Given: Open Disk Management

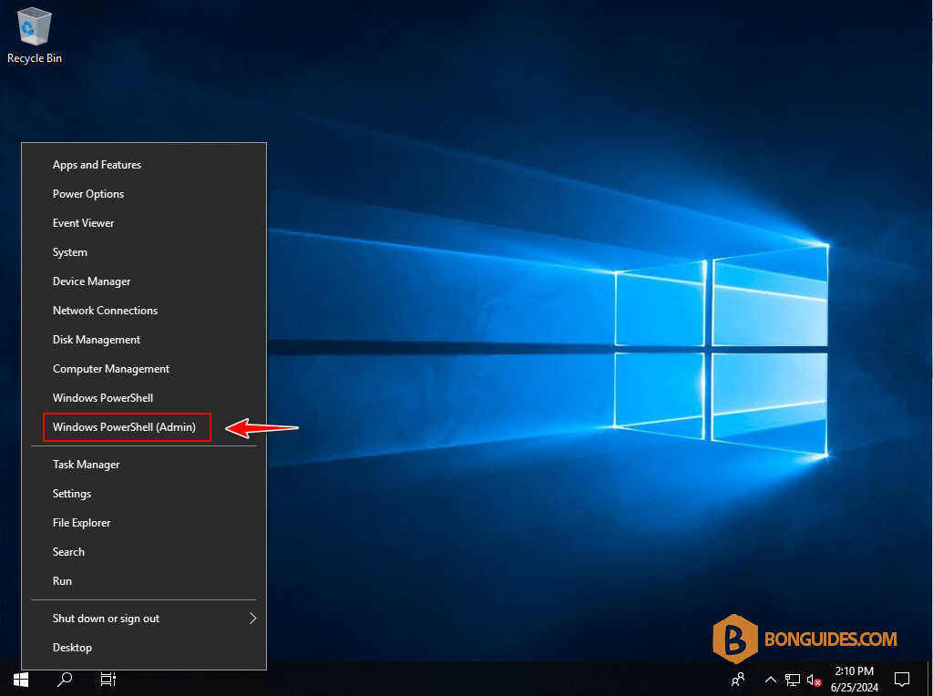Looking at the screenshot, I should pos(144,340).
